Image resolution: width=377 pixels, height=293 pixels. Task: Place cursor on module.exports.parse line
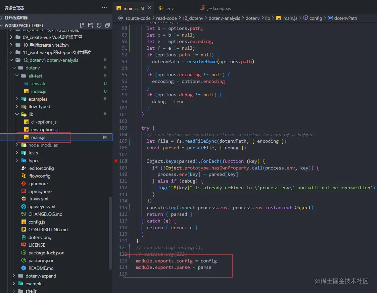coord(174,267)
